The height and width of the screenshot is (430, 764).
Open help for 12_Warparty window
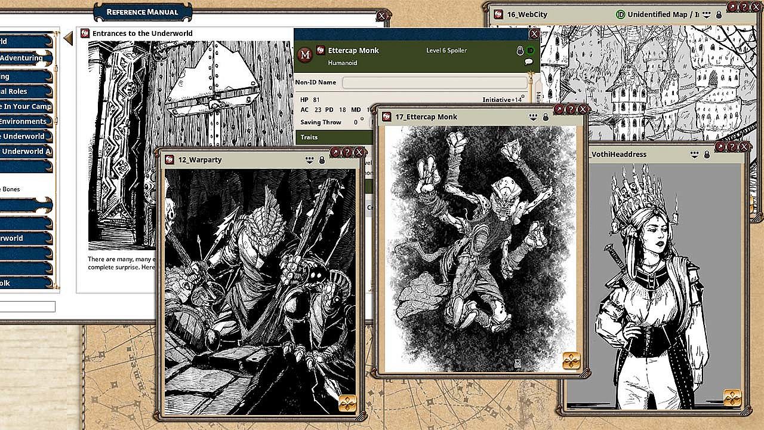(347, 152)
